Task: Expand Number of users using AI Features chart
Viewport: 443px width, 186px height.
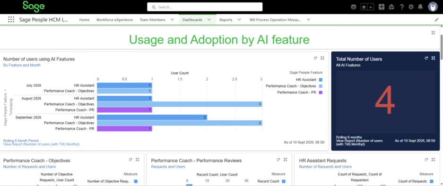Action: (322, 58)
